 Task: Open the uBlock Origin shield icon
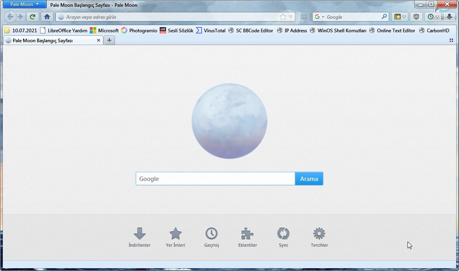click(416, 17)
